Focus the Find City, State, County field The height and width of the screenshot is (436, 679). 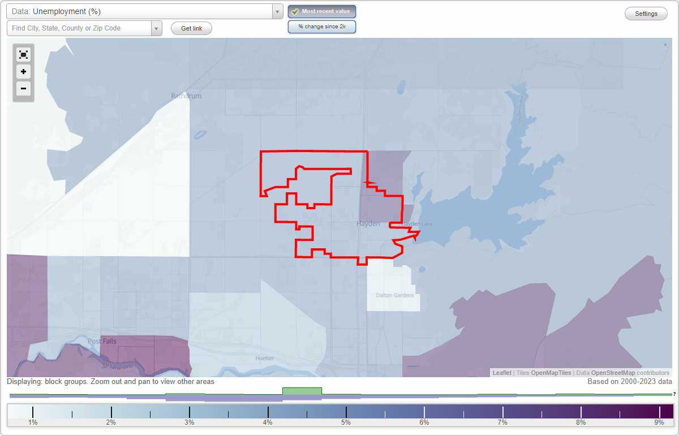pos(79,28)
